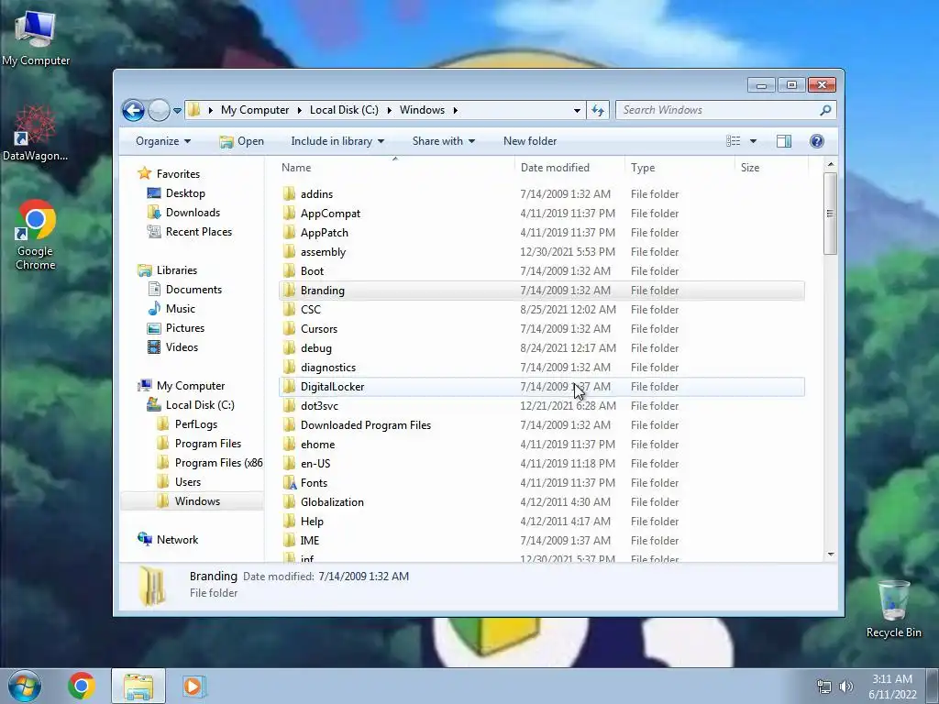Select Network in navigation pane
Viewport: 939px width, 704px height.
177,540
